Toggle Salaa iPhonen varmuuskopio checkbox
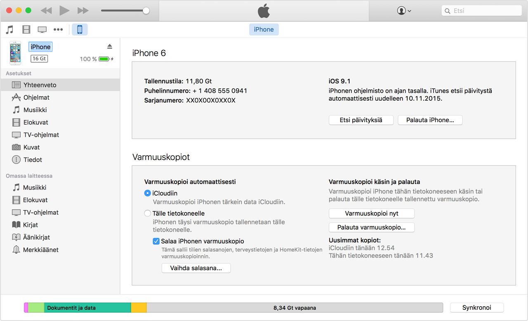Image resolution: width=528 pixels, height=321 pixels. tap(156, 241)
